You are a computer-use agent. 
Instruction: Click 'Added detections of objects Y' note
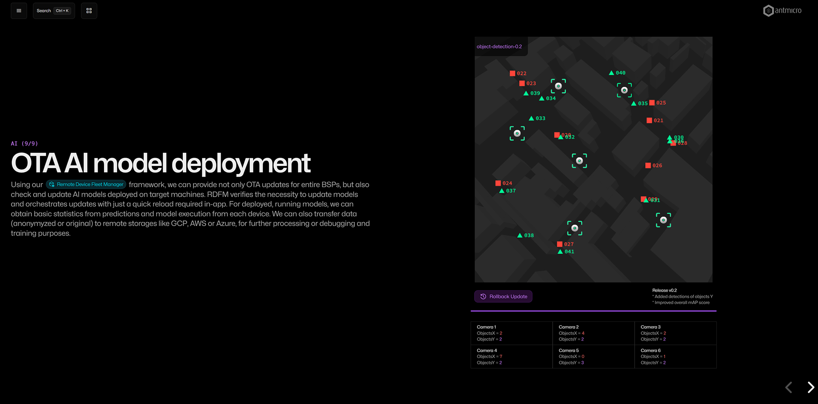click(683, 297)
